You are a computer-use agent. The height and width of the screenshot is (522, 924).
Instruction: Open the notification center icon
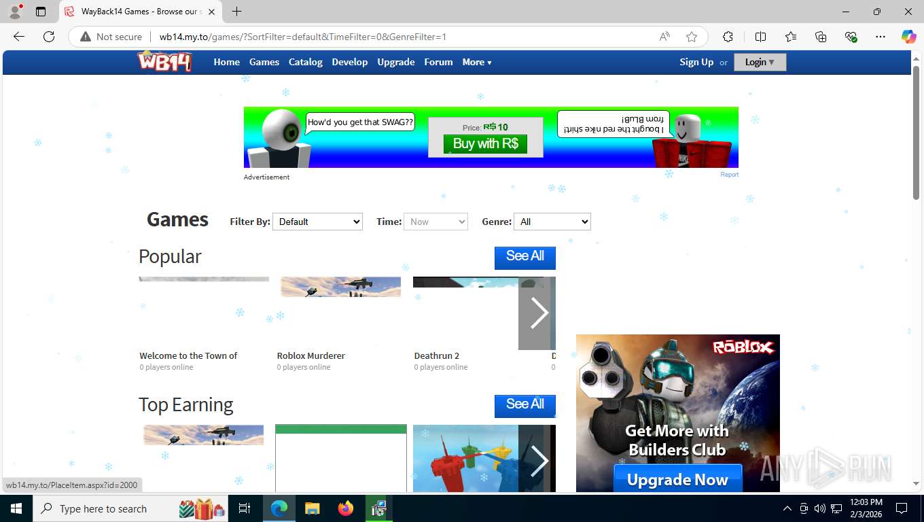click(902, 508)
